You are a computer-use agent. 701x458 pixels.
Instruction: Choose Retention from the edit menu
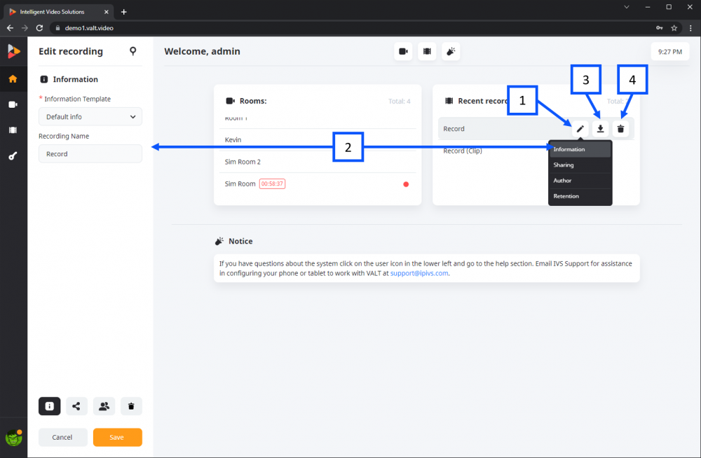tap(580, 196)
